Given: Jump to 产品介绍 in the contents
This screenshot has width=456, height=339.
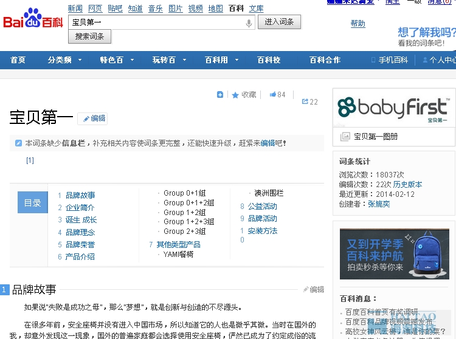Looking at the screenshot, I should [80, 256].
